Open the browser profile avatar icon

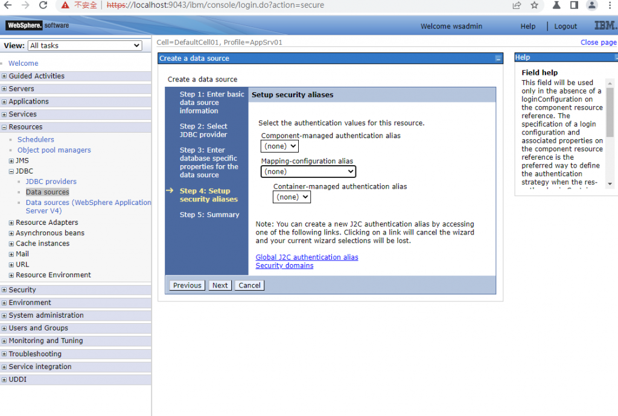591,5
